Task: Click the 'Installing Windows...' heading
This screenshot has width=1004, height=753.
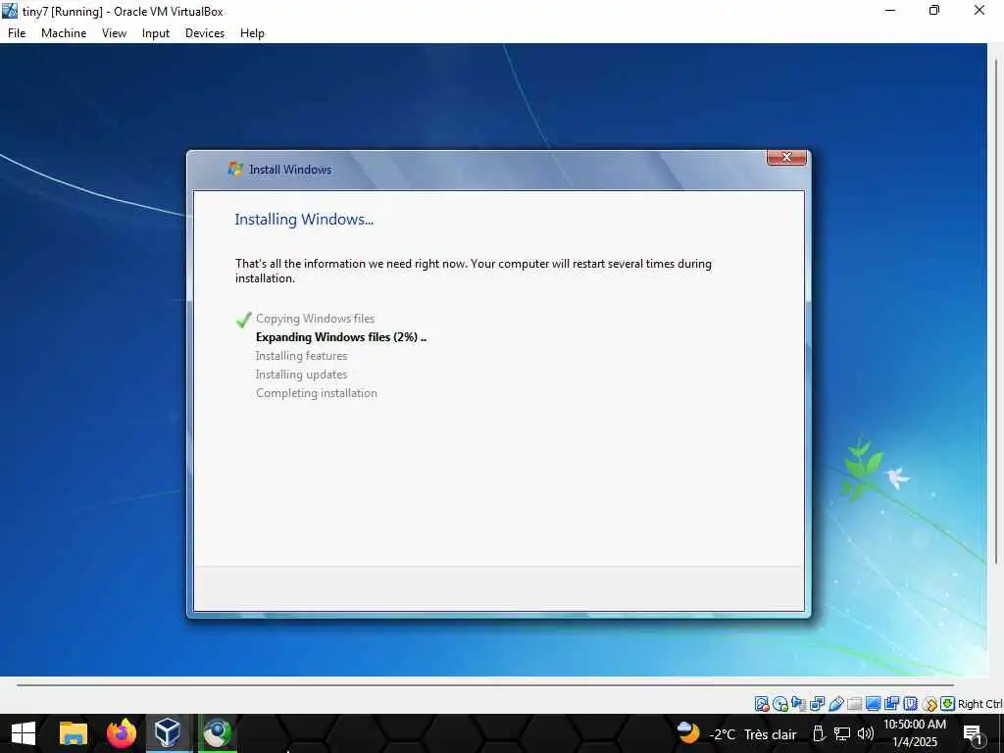Action: pyautogui.click(x=304, y=220)
